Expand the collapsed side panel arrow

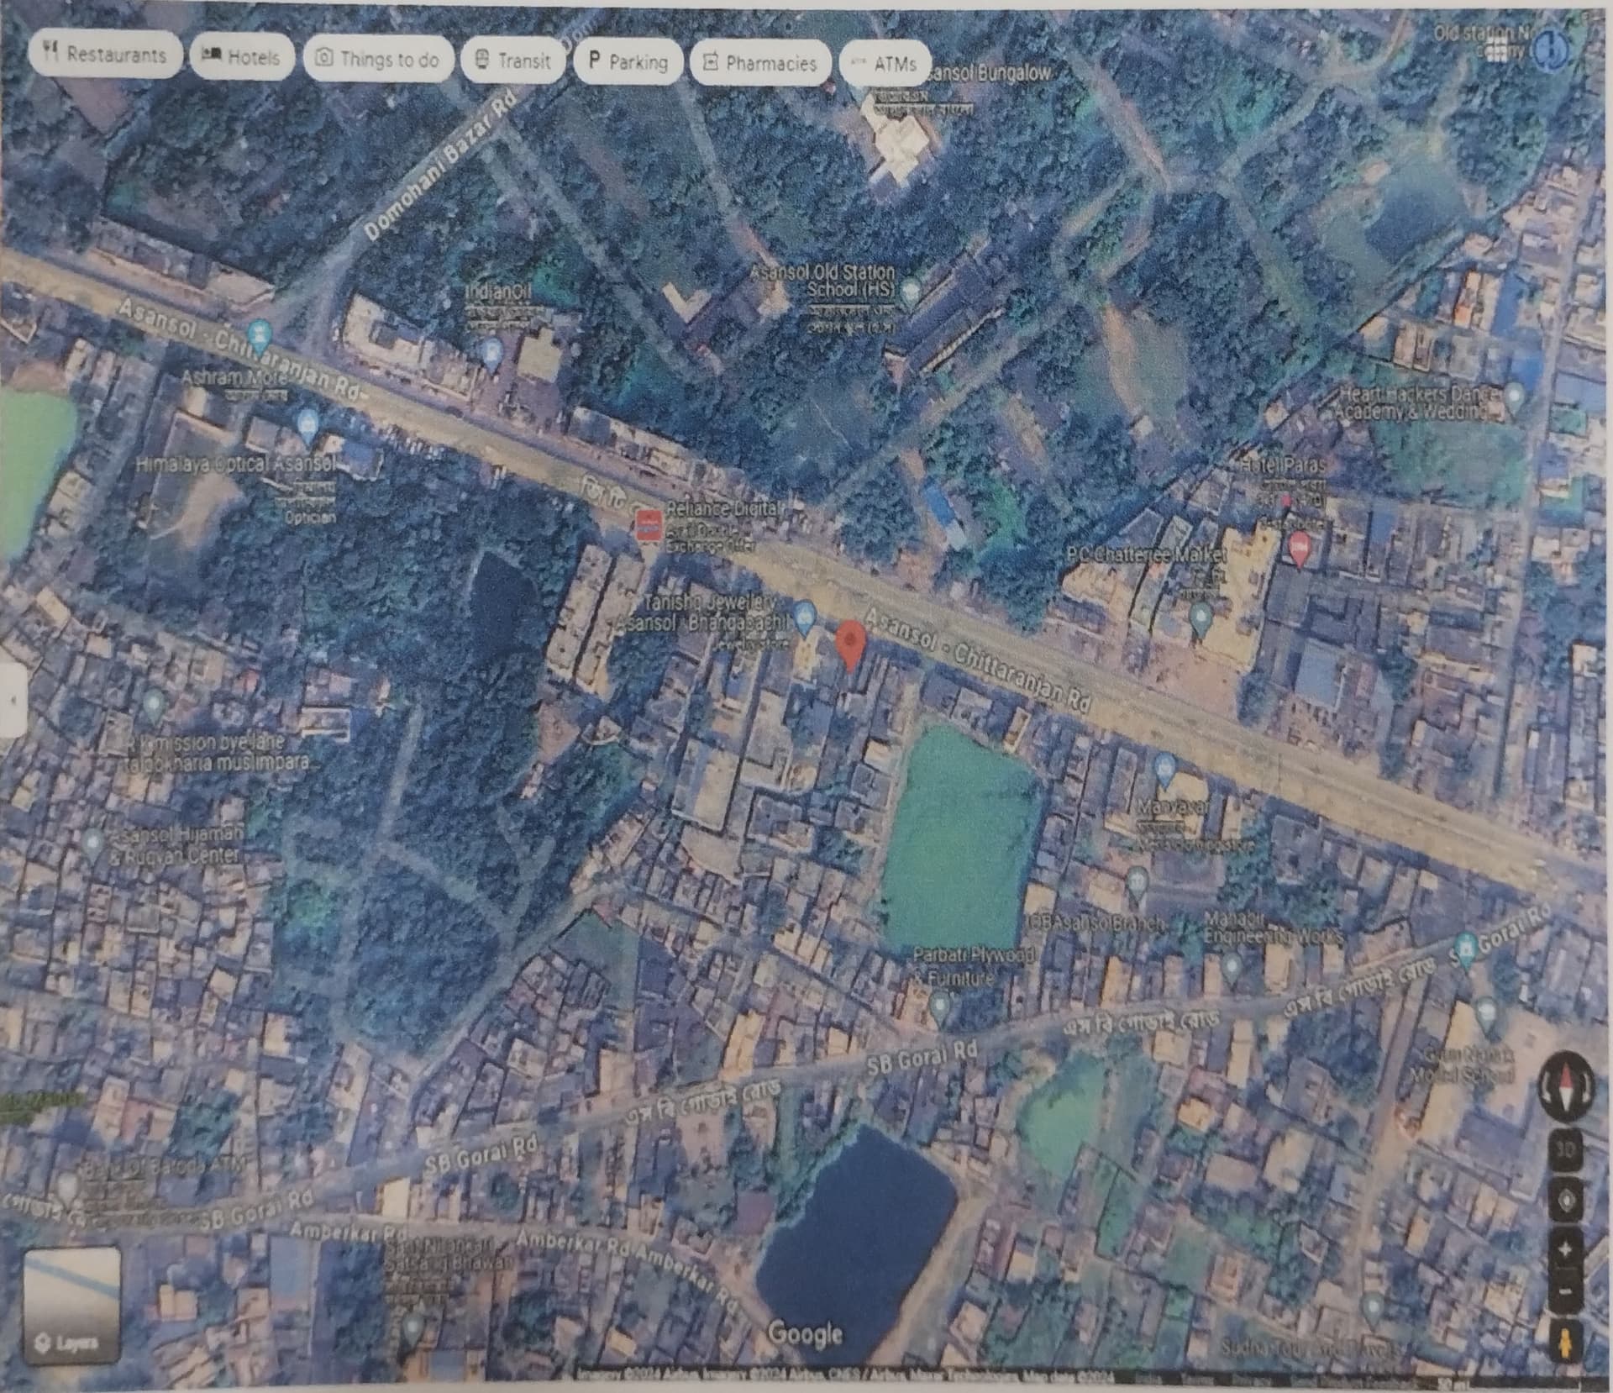pyautogui.click(x=13, y=699)
